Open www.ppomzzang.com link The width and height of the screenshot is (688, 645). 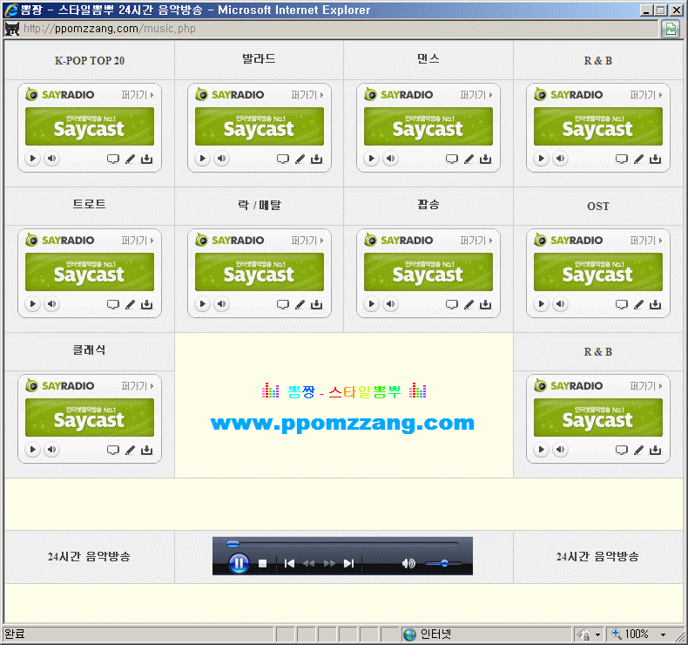point(342,424)
